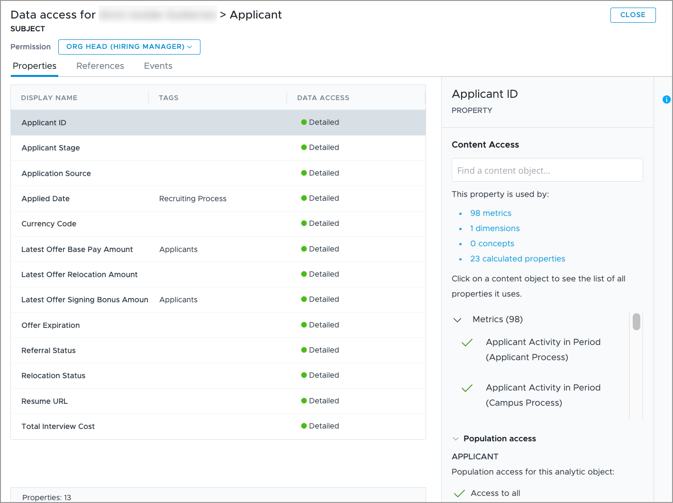The width and height of the screenshot is (673, 503).
Task: Click the green check beside Campus Process metric
Action: pos(467,388)
